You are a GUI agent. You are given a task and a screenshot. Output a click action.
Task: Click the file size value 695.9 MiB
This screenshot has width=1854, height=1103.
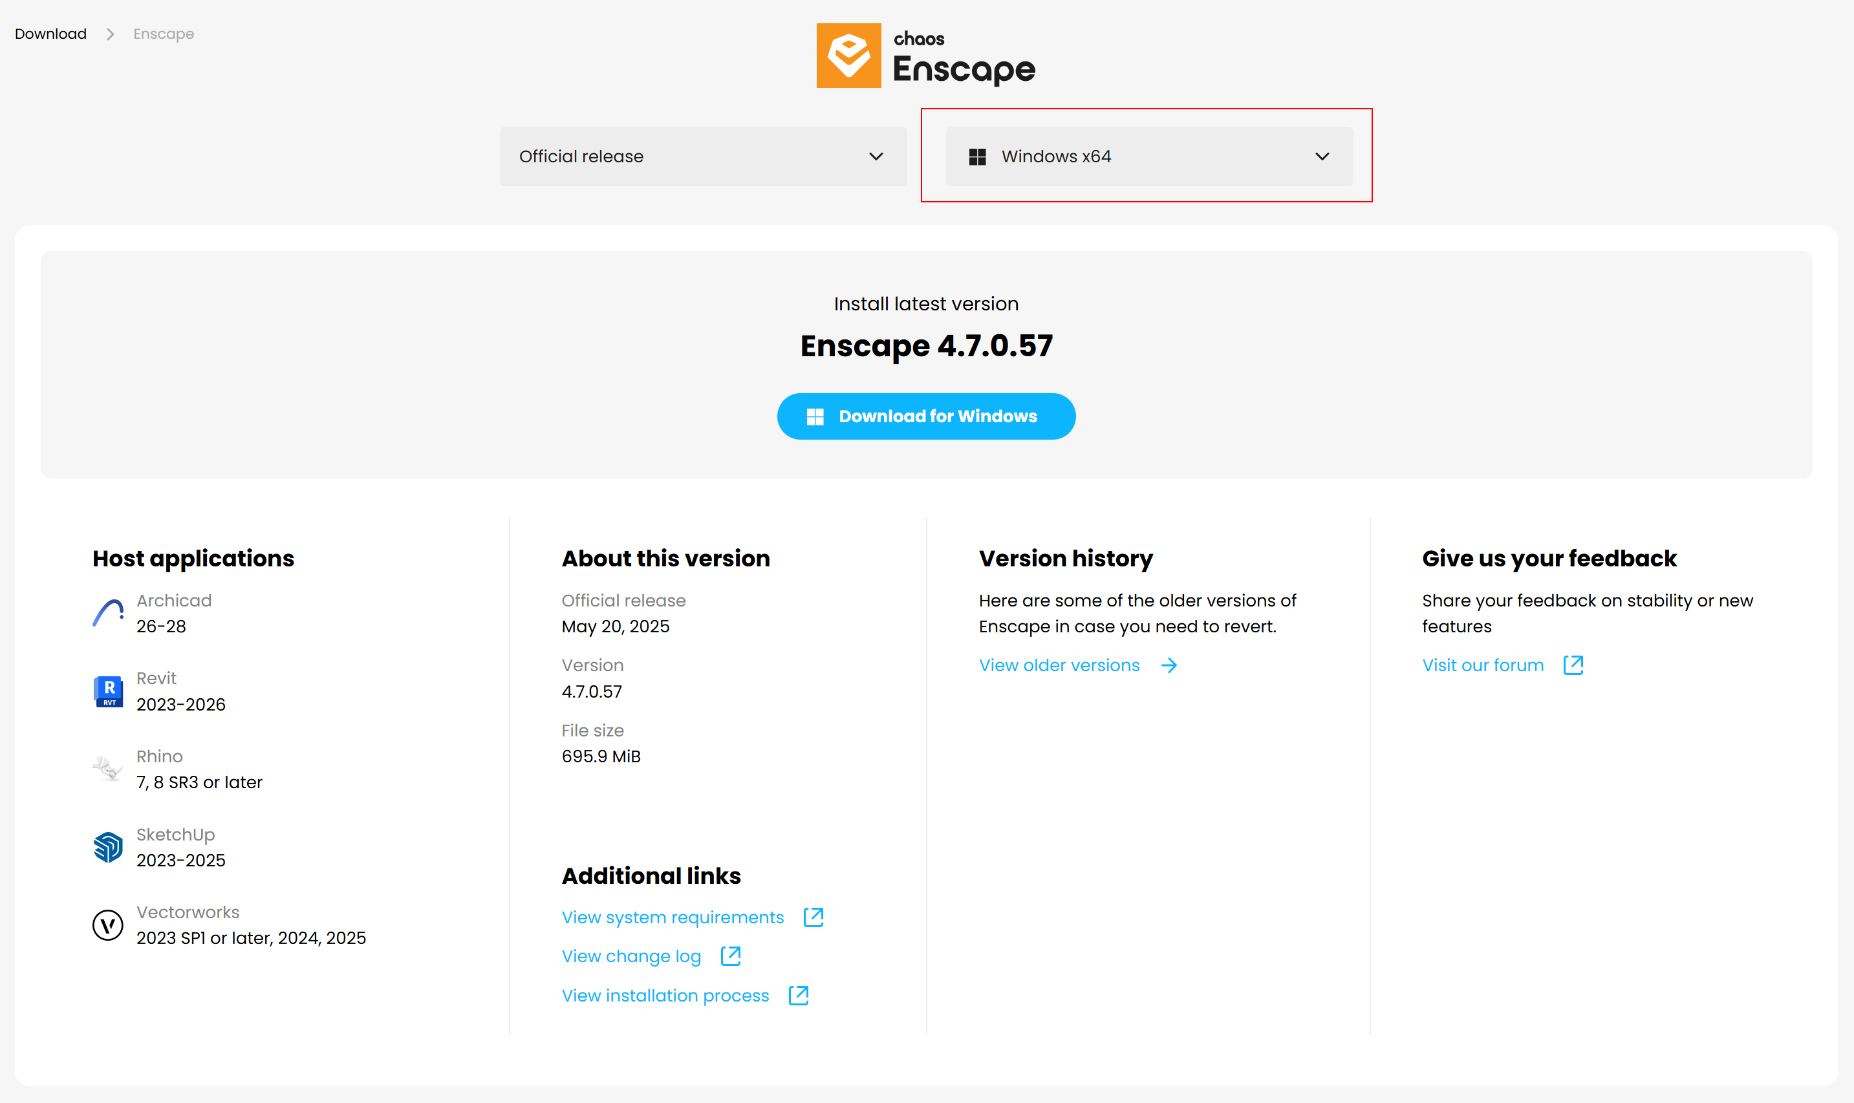(x=601, y=756)
